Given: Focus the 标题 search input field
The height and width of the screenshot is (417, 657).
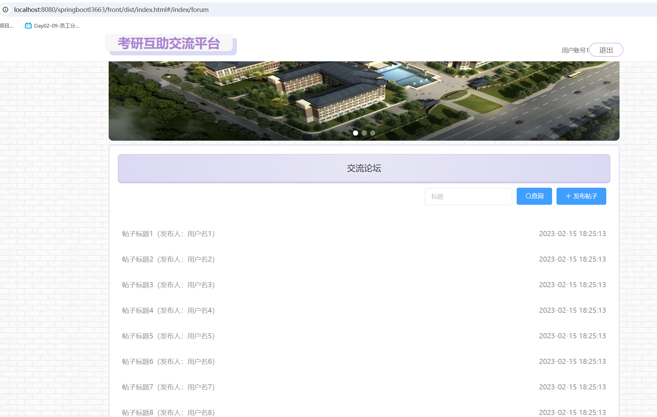Looking at the screenshot, I should tap(468, 197).
